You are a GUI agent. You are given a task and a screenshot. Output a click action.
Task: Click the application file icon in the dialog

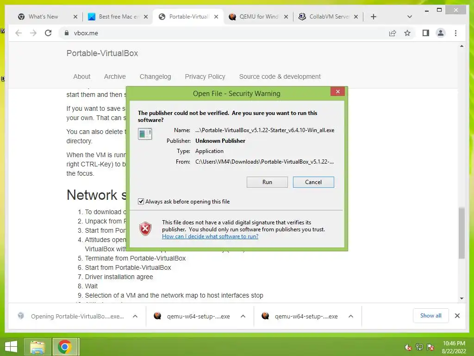click(x=145, y=133)
